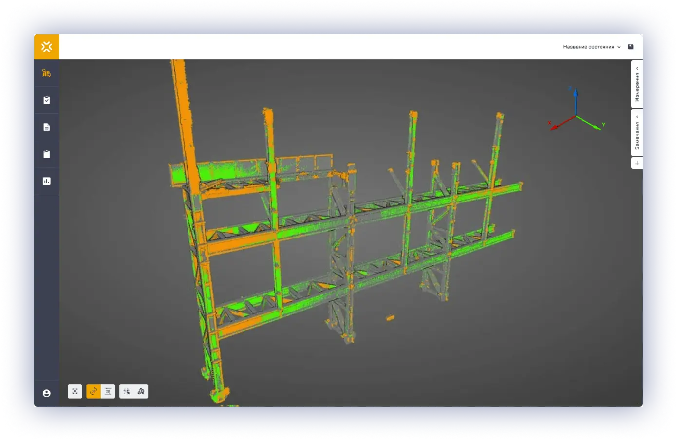Expand the 'Замечания' side panel
Viewport: 676px width, 440px height.
pyautogui.click(x=637, y=133)
